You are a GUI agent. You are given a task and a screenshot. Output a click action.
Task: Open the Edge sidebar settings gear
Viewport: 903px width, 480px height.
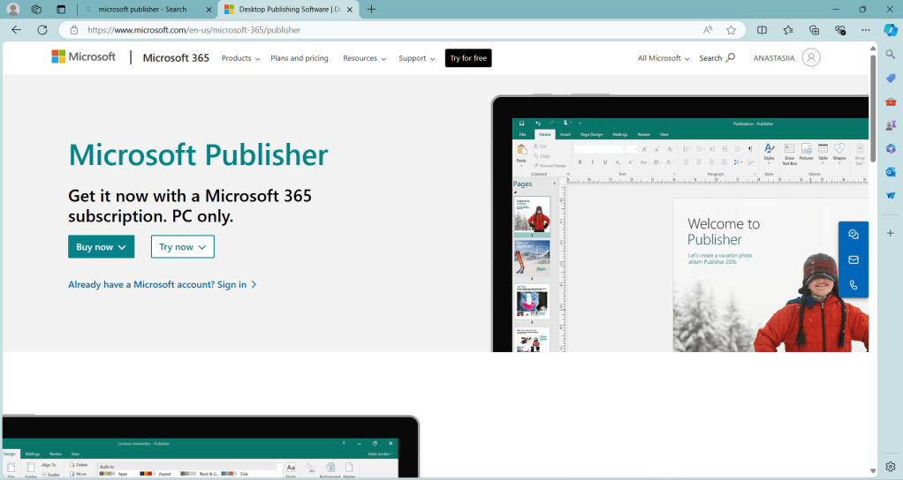pyautogui.click(x=891, y=466)
